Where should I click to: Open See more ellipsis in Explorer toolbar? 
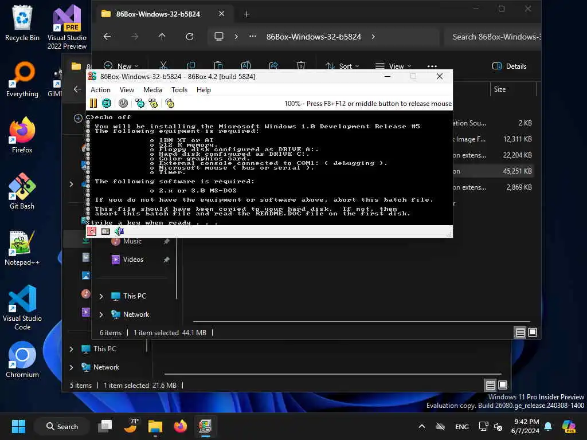(x=432, y=66)
